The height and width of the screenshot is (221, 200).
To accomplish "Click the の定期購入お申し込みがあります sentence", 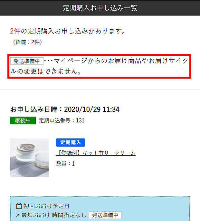I will (x=73, y=31).
